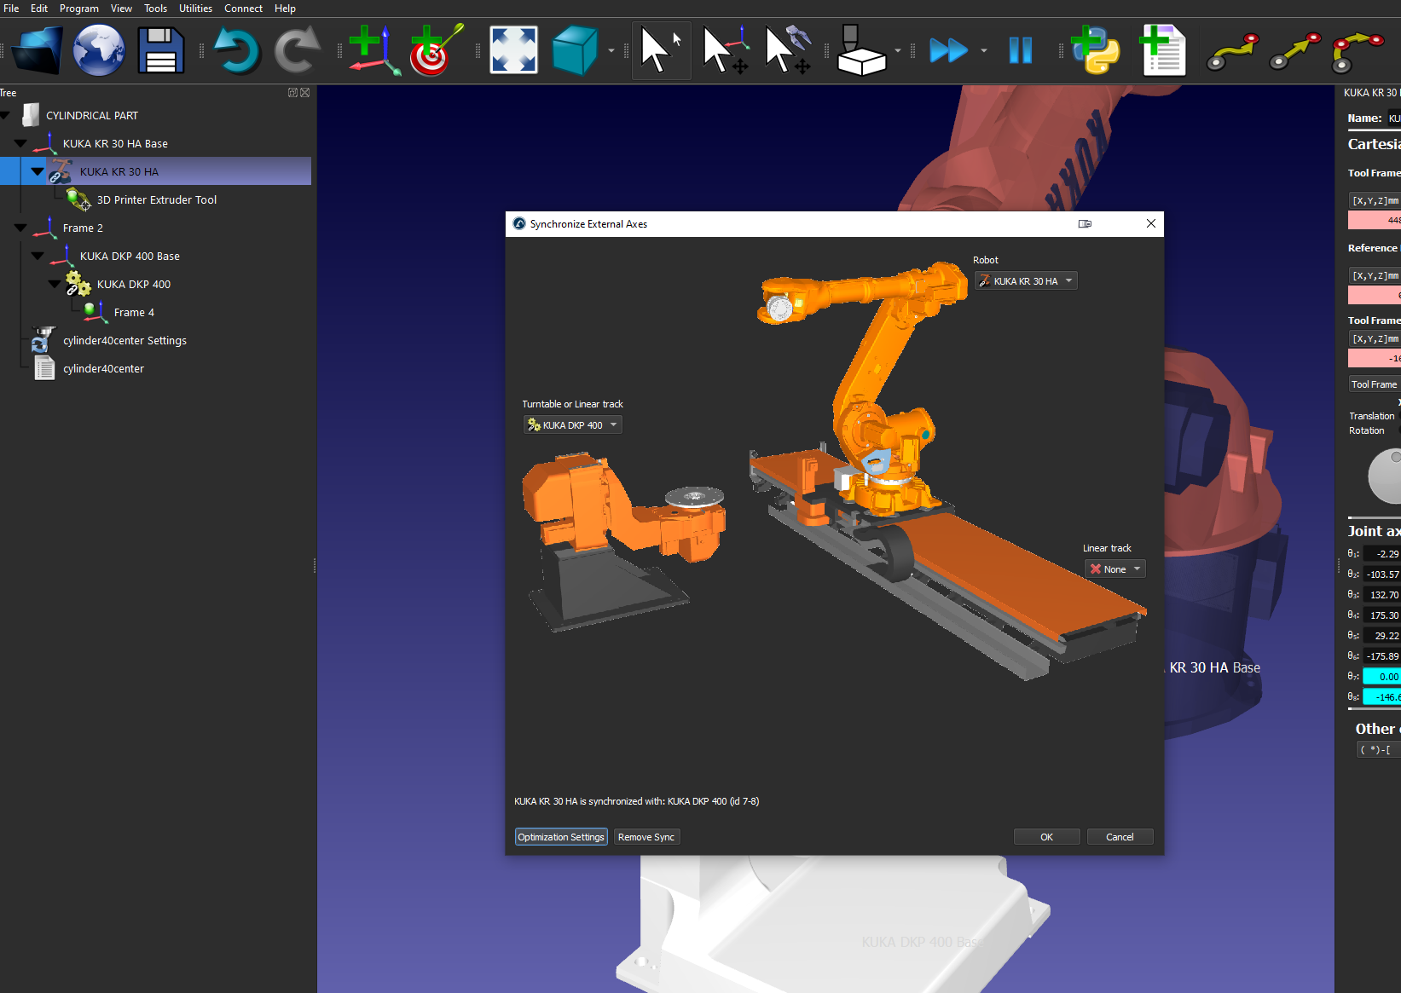Close the Tree panel

pos(305,93)
